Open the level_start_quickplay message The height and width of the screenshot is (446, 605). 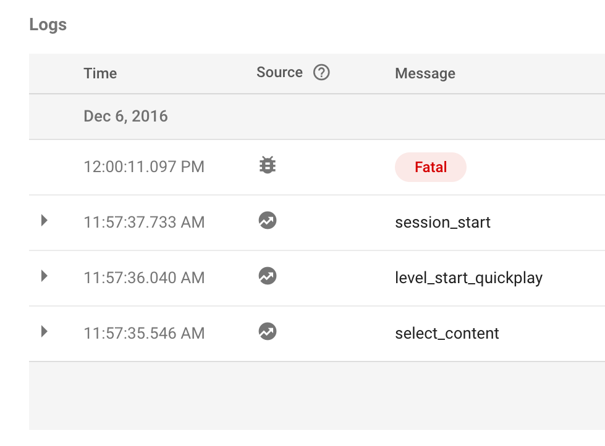[468, 278]
